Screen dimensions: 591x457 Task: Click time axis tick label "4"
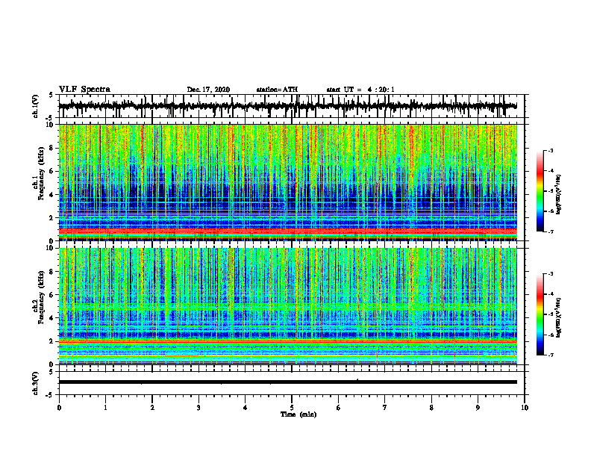click(246, 408)
